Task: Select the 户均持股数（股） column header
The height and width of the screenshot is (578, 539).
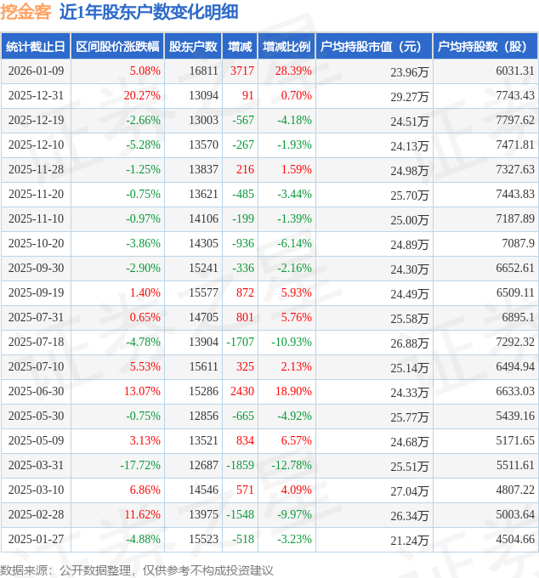Action: (485, 47)
